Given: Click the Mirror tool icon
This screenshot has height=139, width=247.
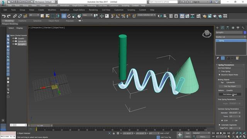Looking at the screenshot, I should 159,16.
